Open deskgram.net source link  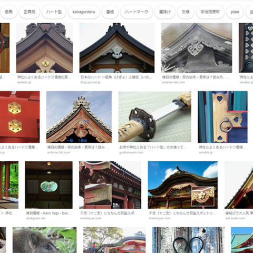[x=36, y=218]
